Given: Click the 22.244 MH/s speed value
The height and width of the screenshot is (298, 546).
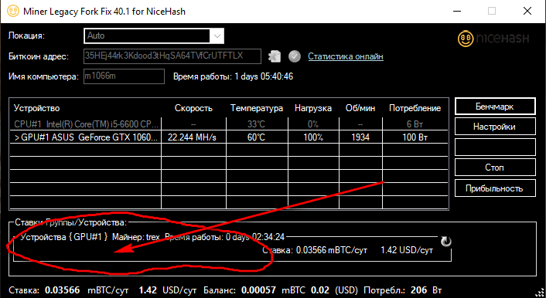Looking at the screenshot, I should point(192,137).
